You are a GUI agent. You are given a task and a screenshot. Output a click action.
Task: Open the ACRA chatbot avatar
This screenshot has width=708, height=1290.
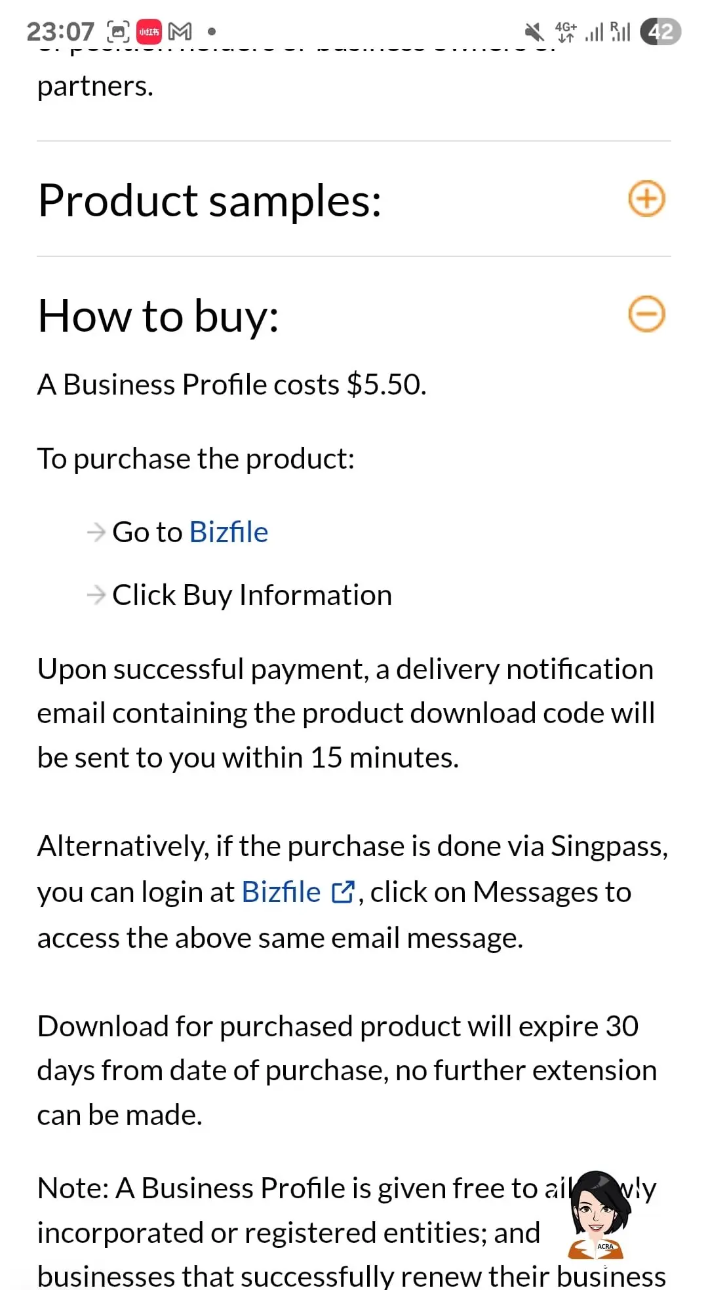click(x=598, y=1215)
